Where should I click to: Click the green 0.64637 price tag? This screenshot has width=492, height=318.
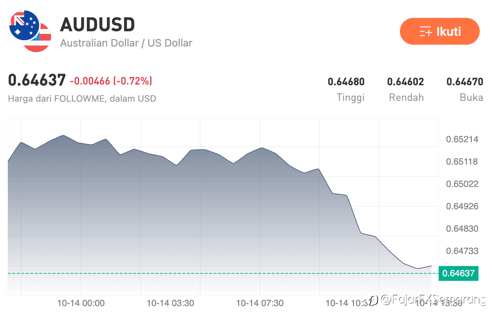tap(458, 274)
